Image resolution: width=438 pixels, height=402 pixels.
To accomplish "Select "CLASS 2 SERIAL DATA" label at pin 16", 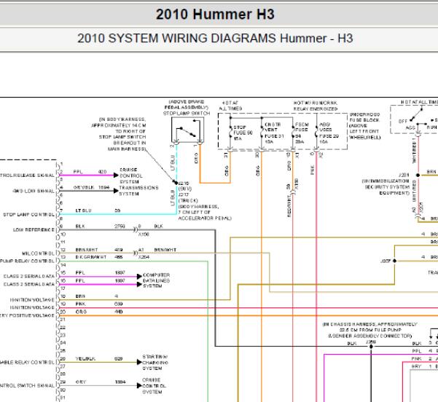I will [x=28, y=284].
